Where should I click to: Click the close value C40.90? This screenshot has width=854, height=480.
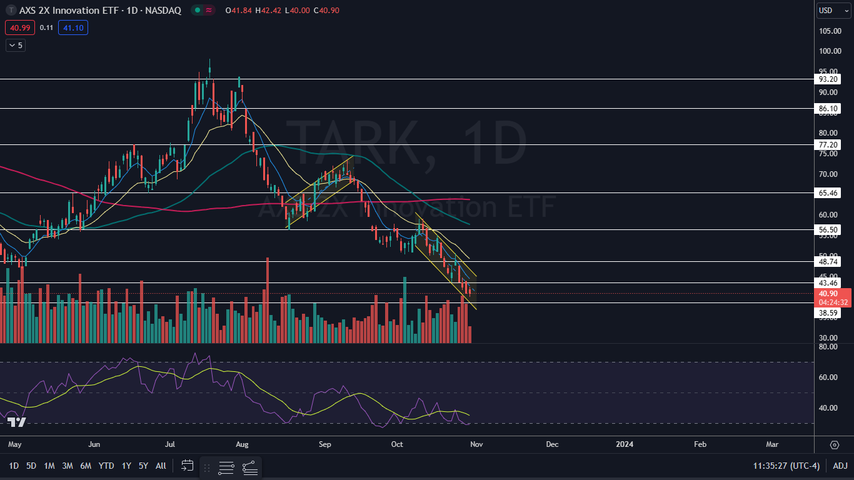(x=326, y=10)
